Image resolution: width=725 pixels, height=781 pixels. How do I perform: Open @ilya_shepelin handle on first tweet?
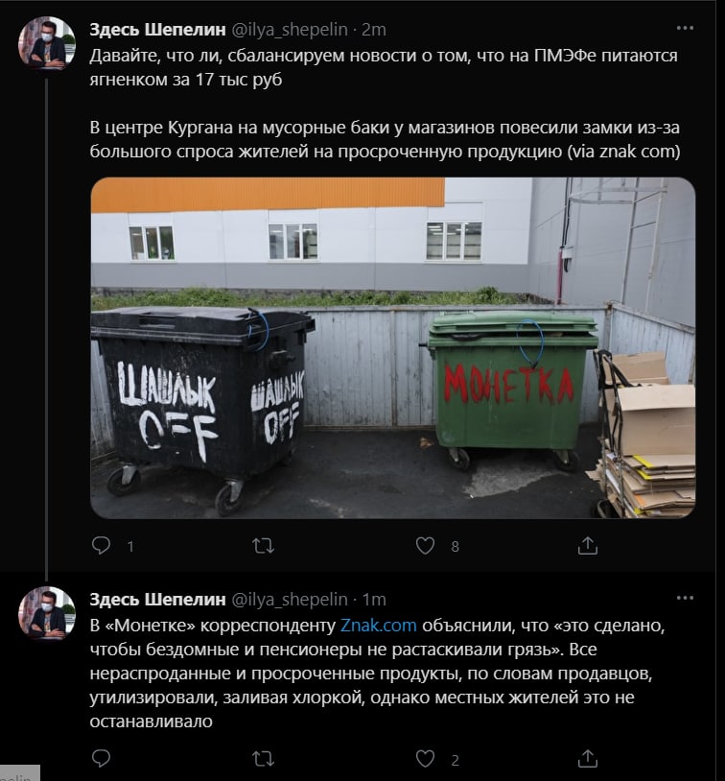point(290,30)
